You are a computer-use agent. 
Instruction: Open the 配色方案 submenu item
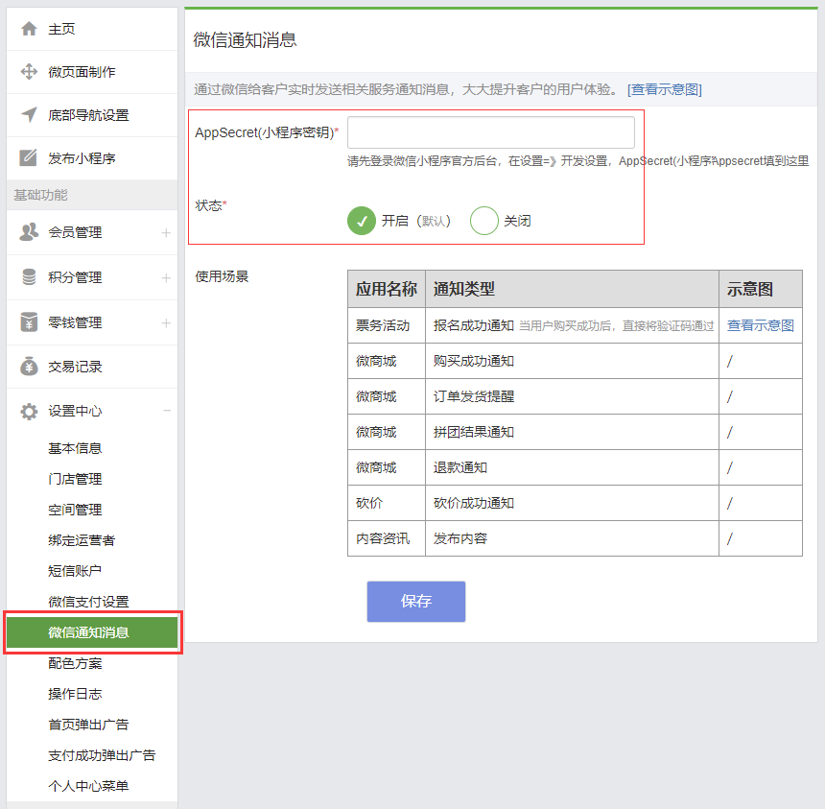pos(75,663)
